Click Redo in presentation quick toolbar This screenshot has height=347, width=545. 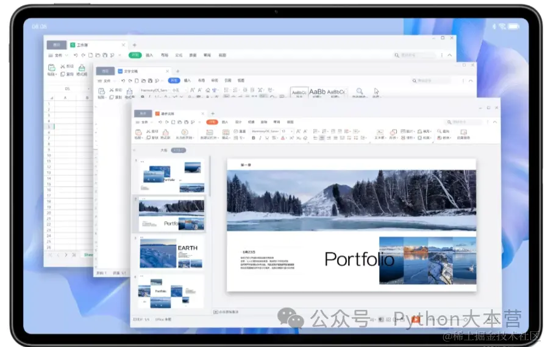pyautogui.click(x=167, y=122)
